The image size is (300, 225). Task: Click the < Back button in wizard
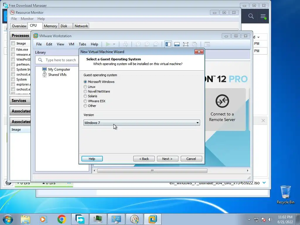click(144, 158)
